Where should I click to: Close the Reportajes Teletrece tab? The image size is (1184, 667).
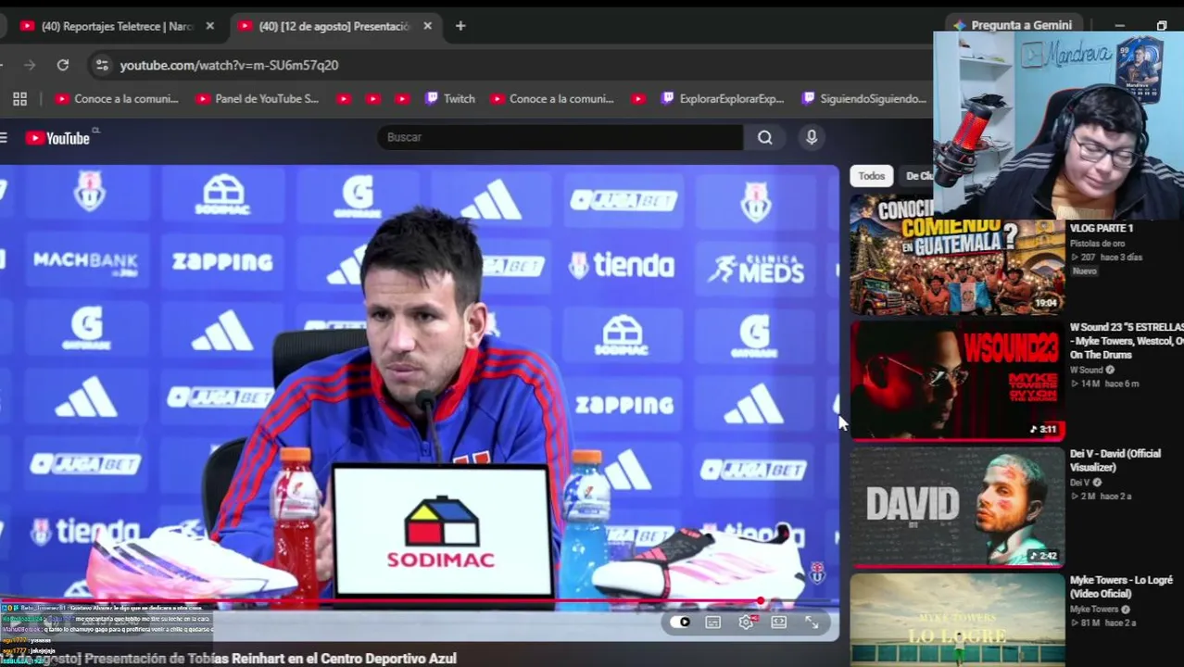pos(209,26)
